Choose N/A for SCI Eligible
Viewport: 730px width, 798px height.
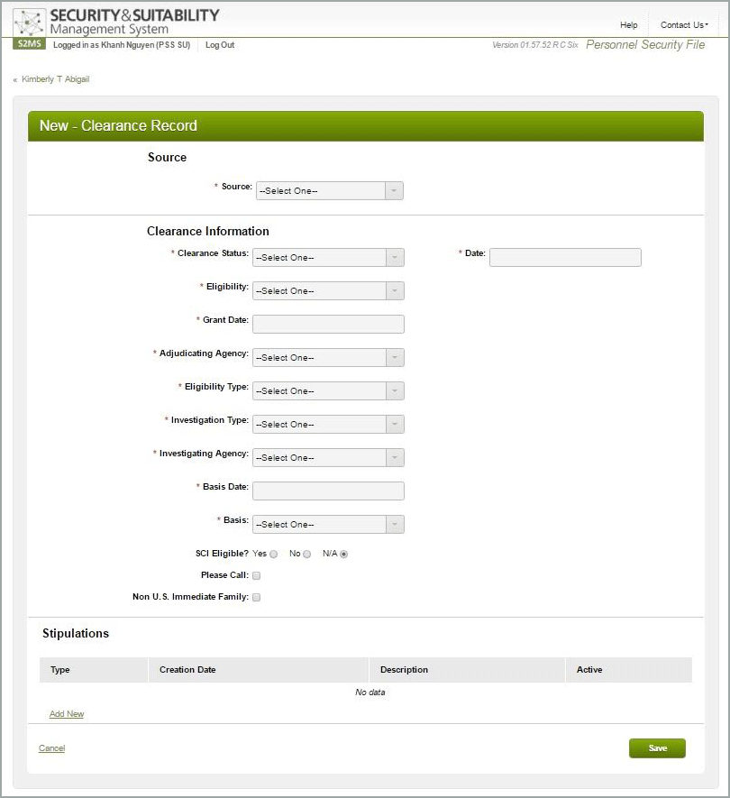click(x=343, y=555)
